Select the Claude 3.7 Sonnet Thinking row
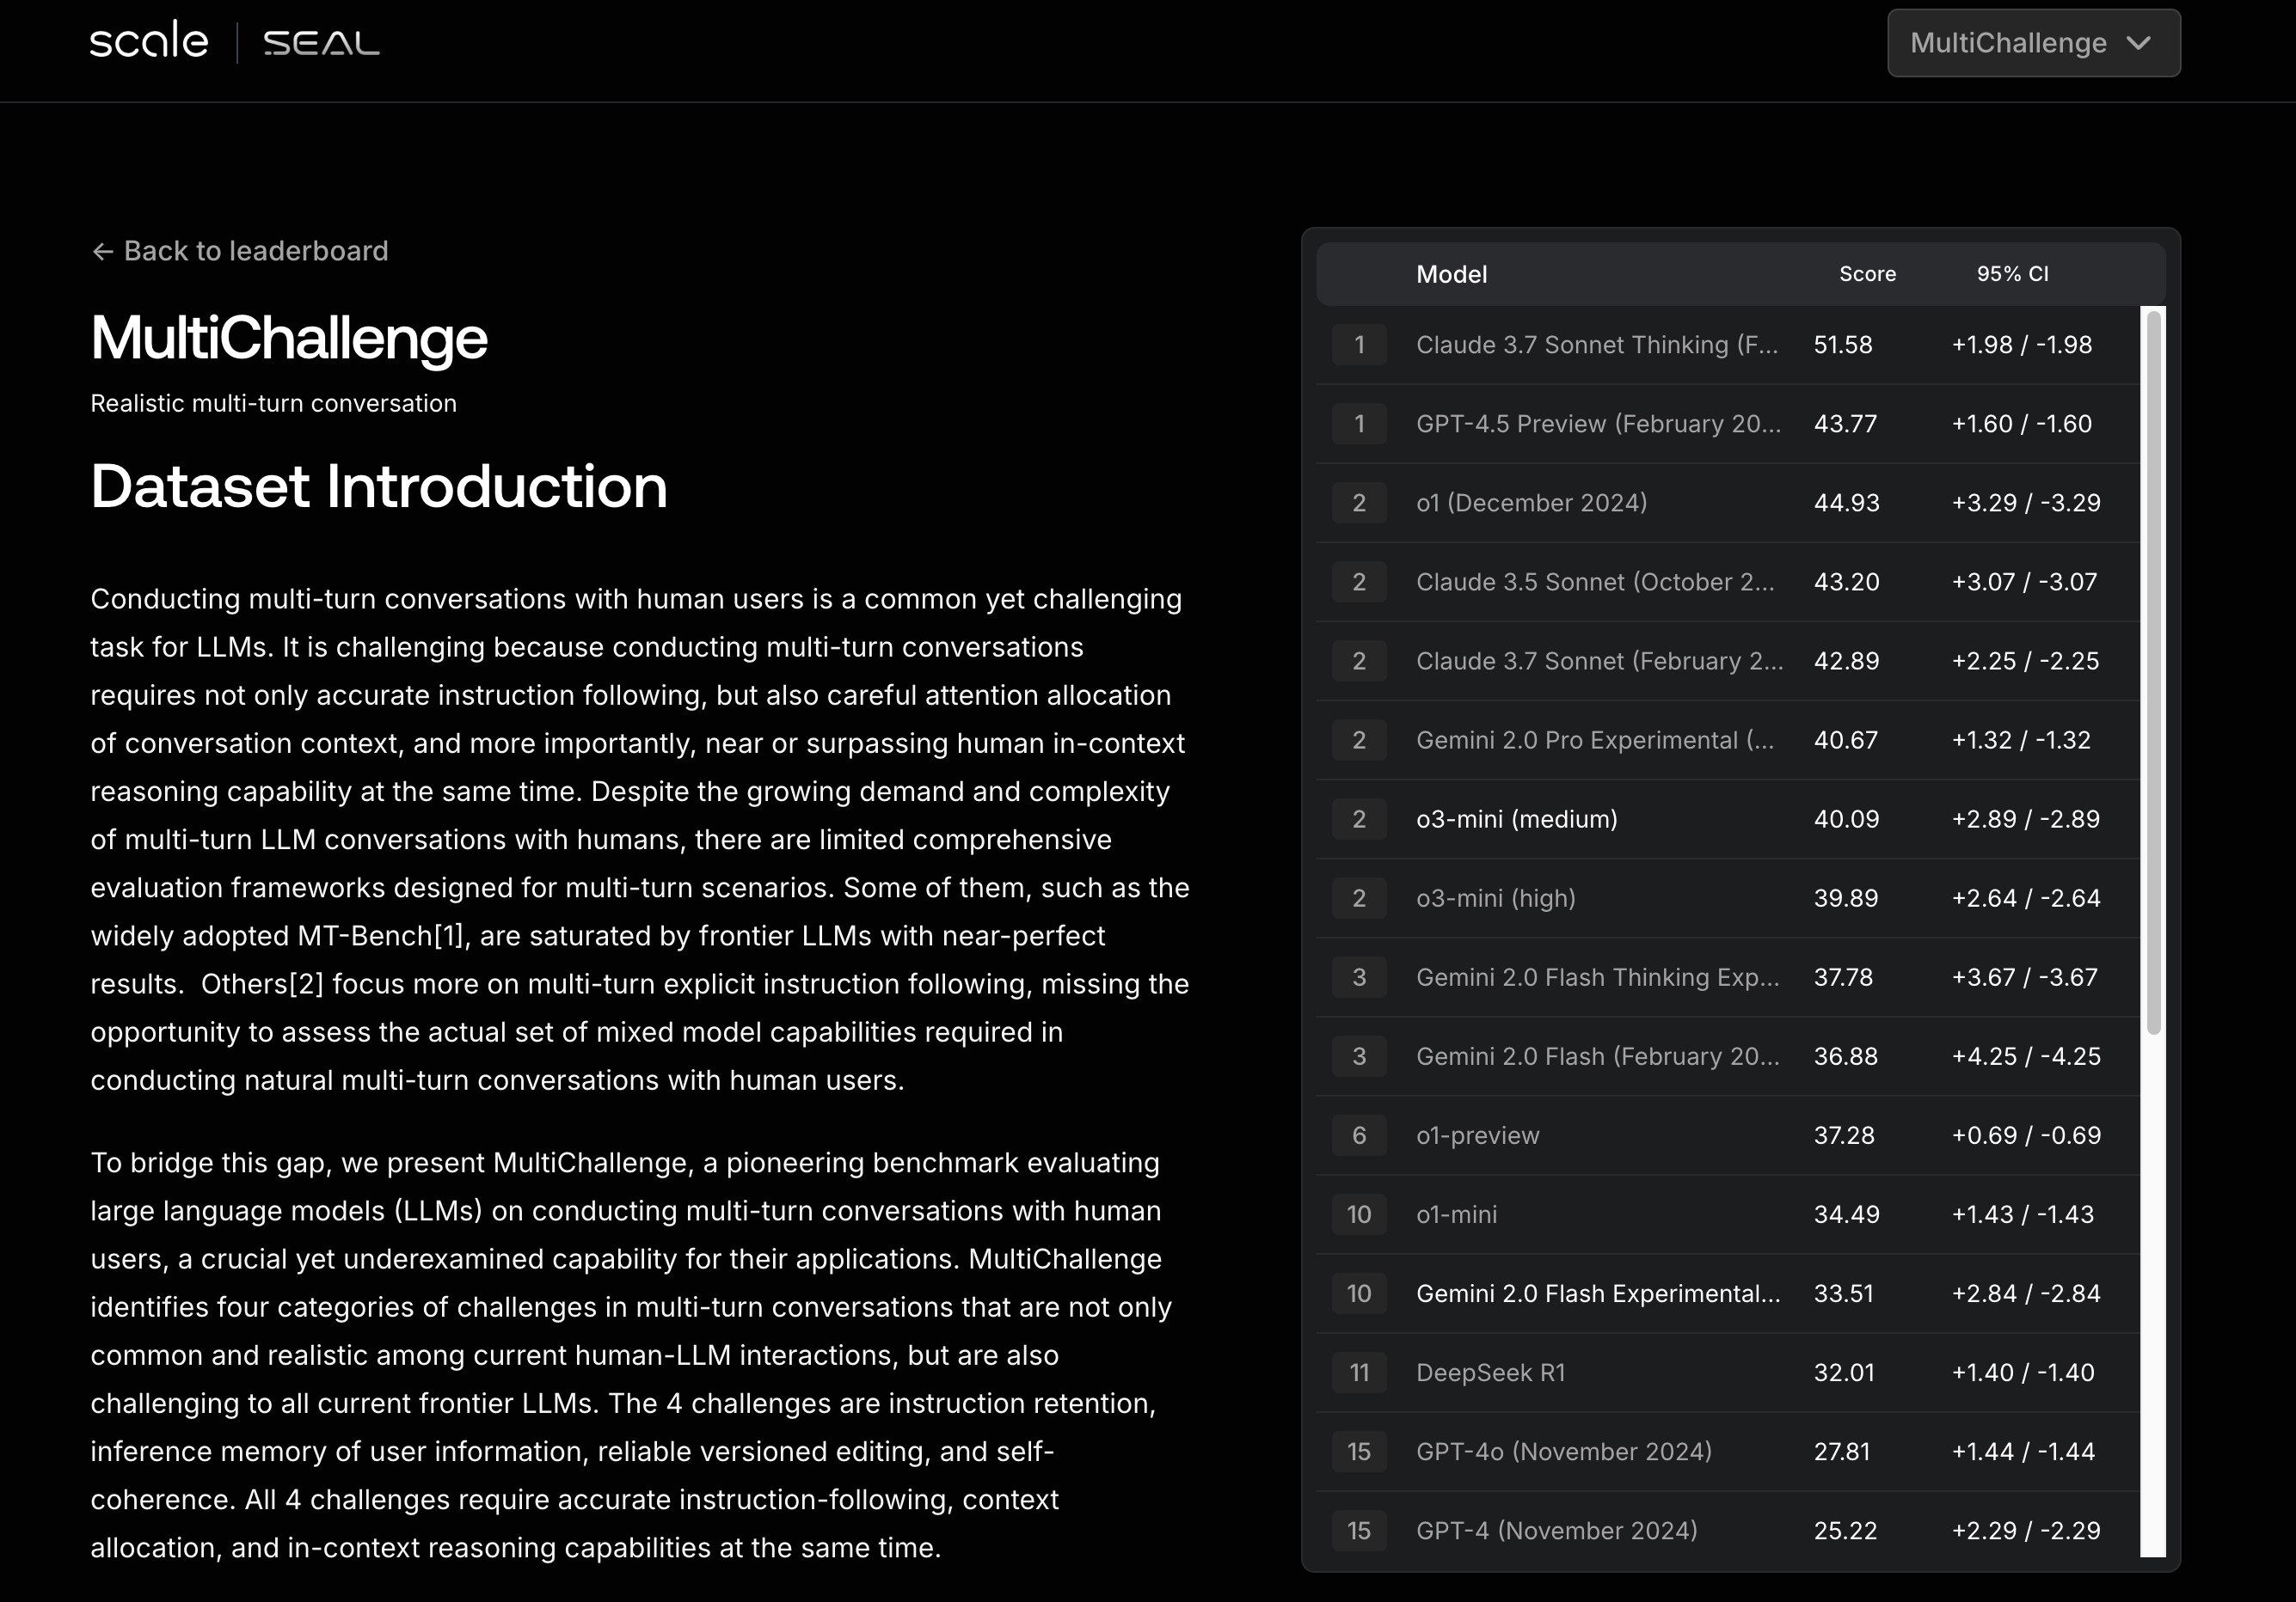The image size is (2296, 1602). [x=1596, y=345]
